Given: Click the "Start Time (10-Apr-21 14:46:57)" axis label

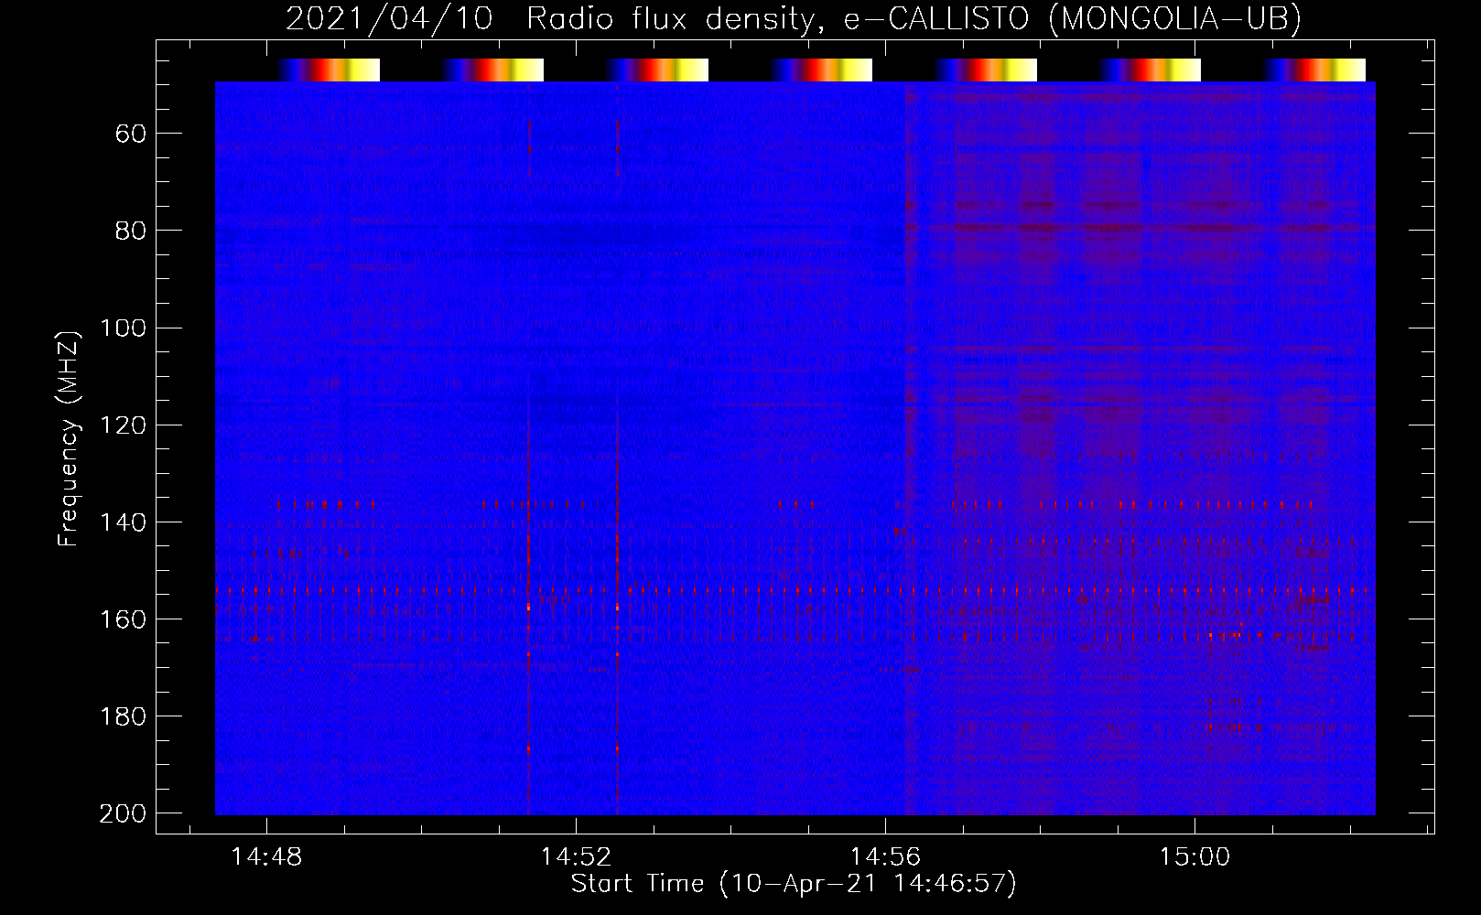Looking at the screenshot, I should 794,884.
